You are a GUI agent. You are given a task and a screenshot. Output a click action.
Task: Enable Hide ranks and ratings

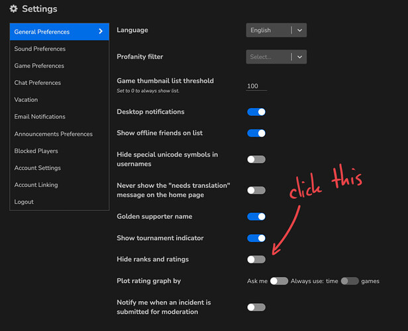[256, 259]
